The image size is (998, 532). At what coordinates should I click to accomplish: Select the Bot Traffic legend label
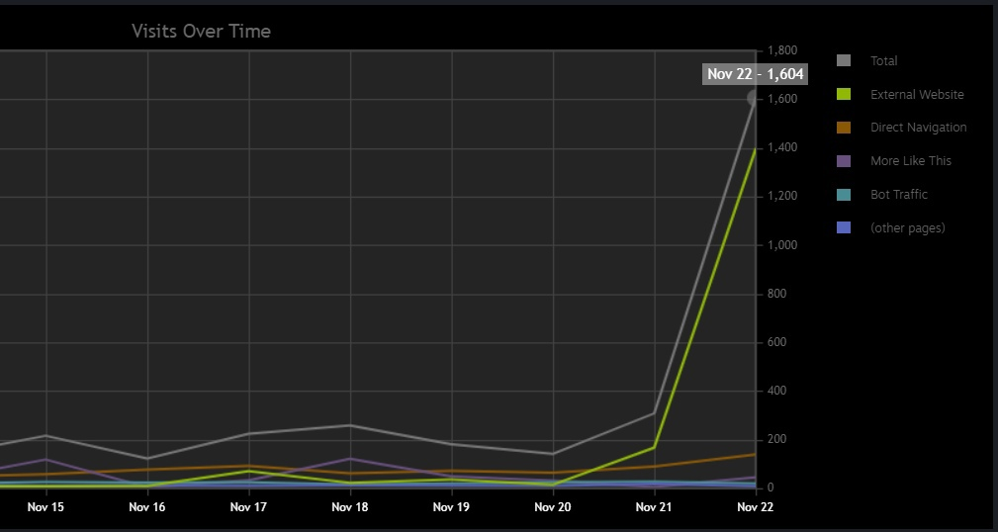pyautogui.click(x=898, y=194)
